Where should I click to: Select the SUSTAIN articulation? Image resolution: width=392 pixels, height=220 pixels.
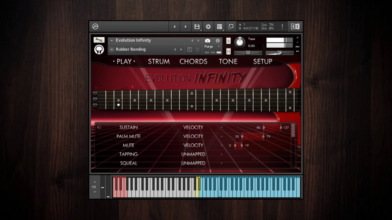point(129,127)
